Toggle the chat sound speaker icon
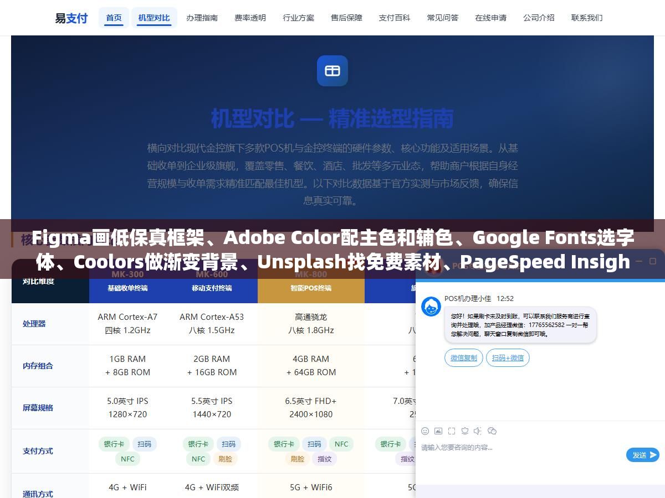665x498 pixels. click(x=478, y=431)
